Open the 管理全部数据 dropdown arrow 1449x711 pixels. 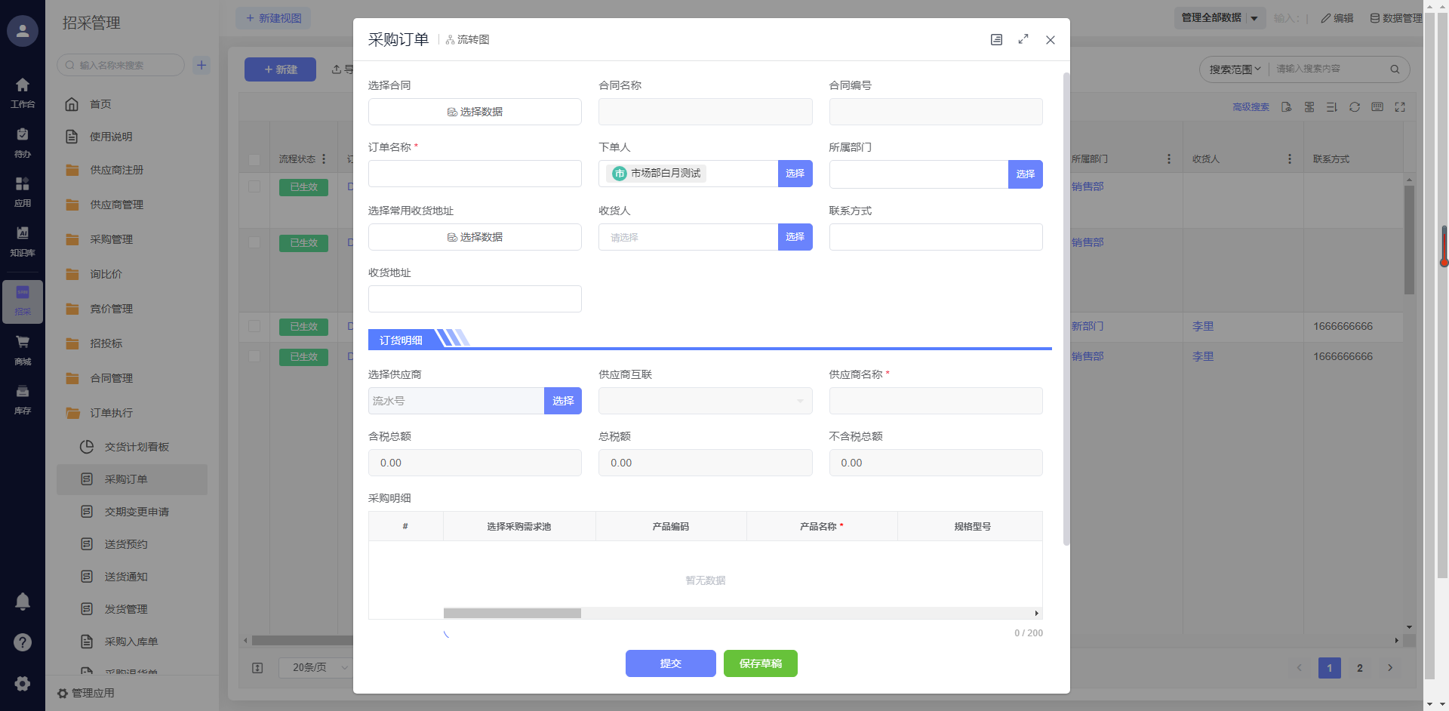[1254, 18]
